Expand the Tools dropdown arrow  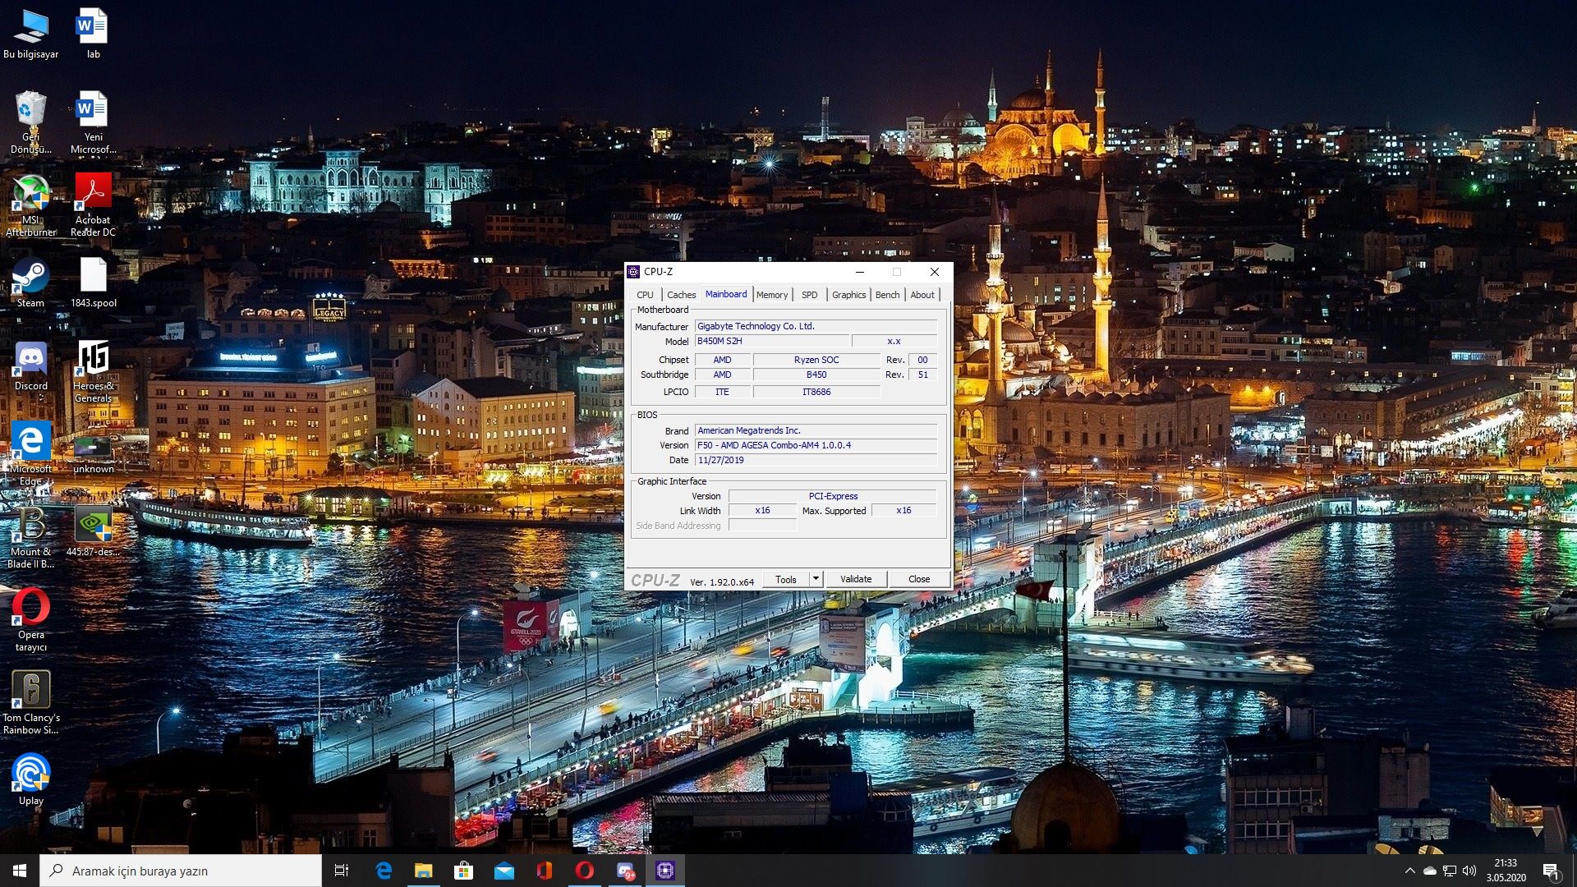[x=816, y=579]
